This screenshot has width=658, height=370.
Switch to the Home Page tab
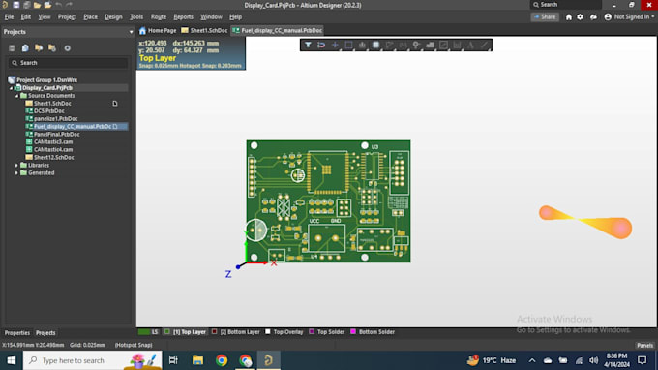(158, 31)
